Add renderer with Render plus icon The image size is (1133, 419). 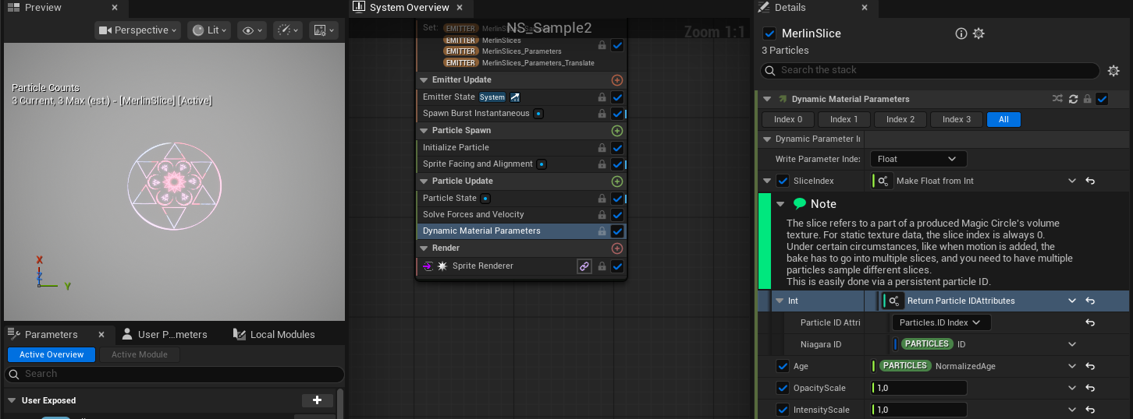[x=617, y=248]
